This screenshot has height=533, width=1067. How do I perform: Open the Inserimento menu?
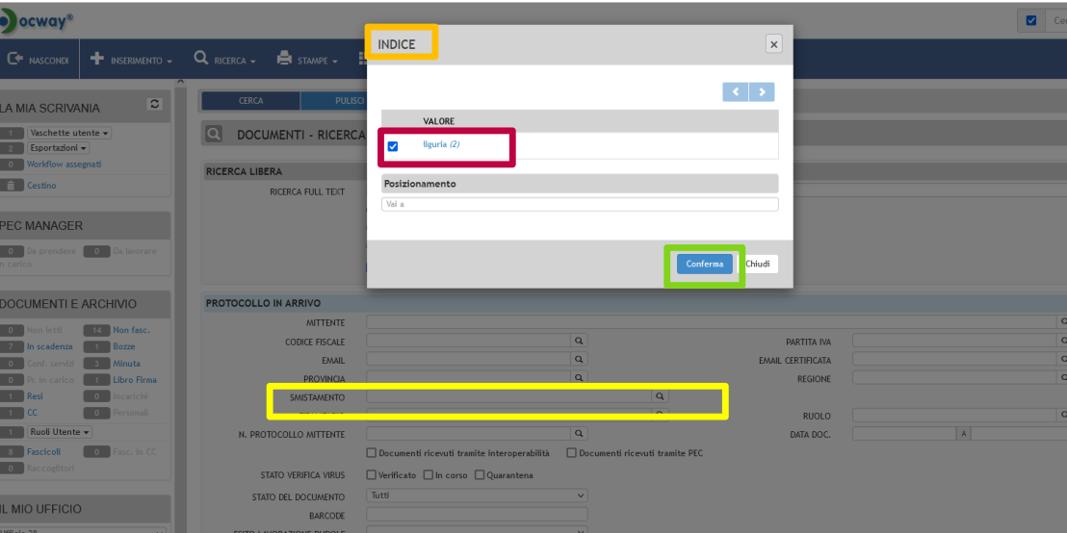[x=132, y=60]
